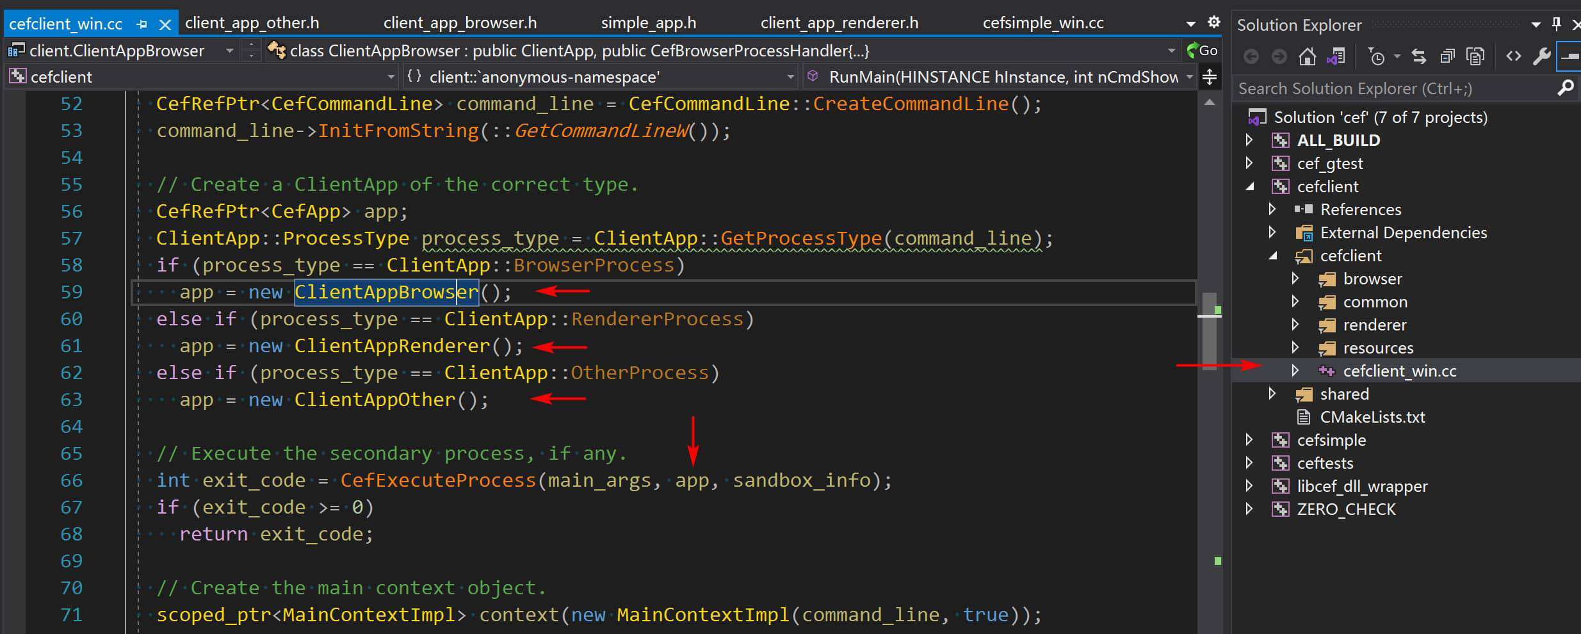Click the References node icon
The width and height of the screenshot is (1581, 634).
pyautogui.click(x=1304, y=209)
